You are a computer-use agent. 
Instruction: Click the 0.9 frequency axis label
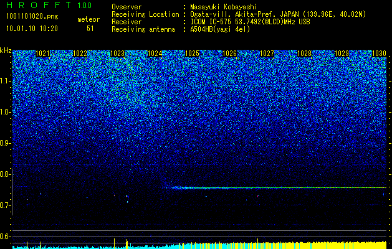pos(5,143)
